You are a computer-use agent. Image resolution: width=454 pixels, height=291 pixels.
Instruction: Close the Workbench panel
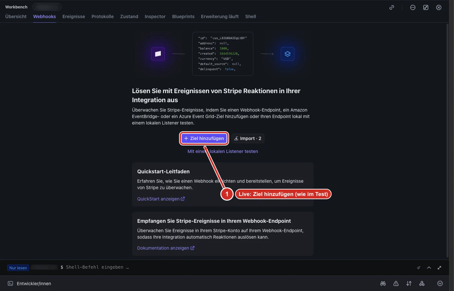[439, 7]
